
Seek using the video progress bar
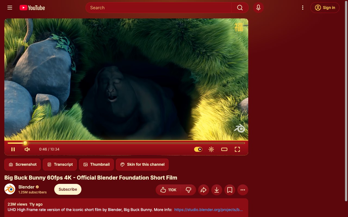click(x=126, y=143)
